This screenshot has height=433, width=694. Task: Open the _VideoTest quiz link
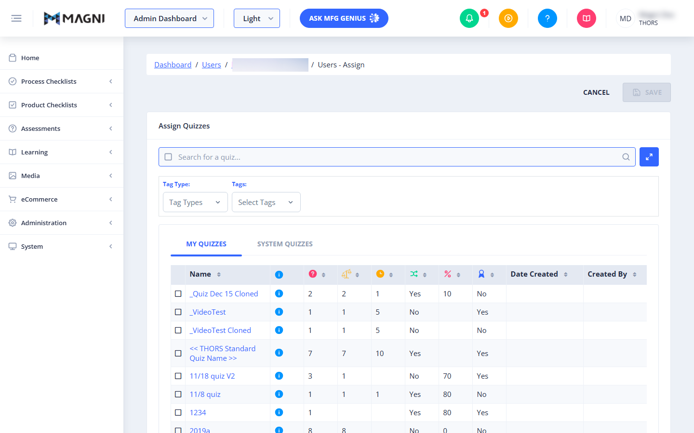tap(207, 312)
